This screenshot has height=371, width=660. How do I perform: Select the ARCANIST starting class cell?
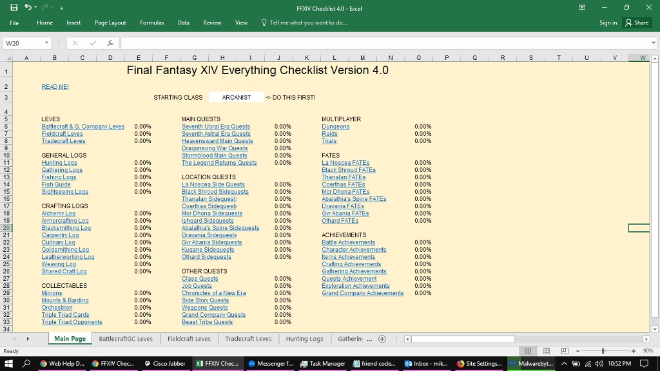pyautogui.click(x=237, y=97)
